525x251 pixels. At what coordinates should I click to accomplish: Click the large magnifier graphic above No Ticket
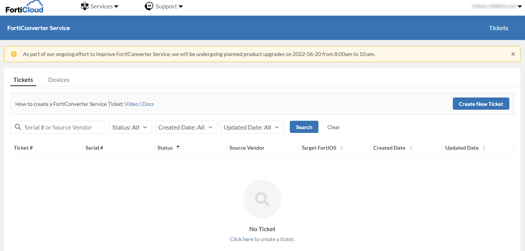pos(262,199)
